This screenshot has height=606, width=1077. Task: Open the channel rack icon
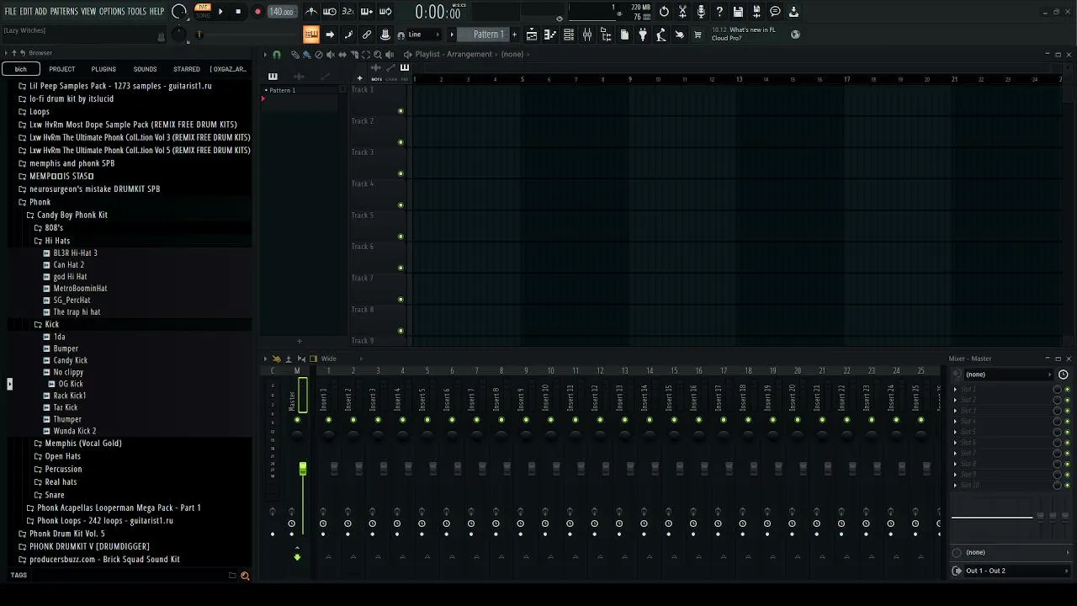pyautogui.click(x=569, y=35)
